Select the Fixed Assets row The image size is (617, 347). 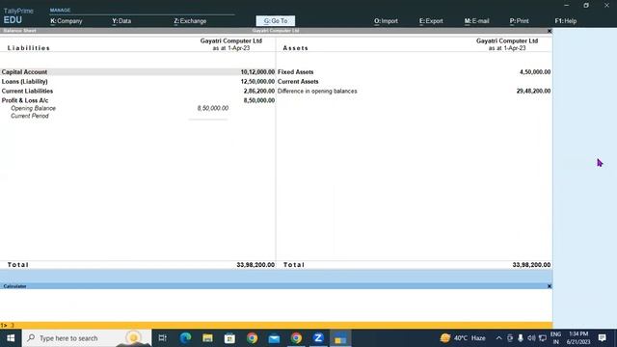tap(414, 72)
